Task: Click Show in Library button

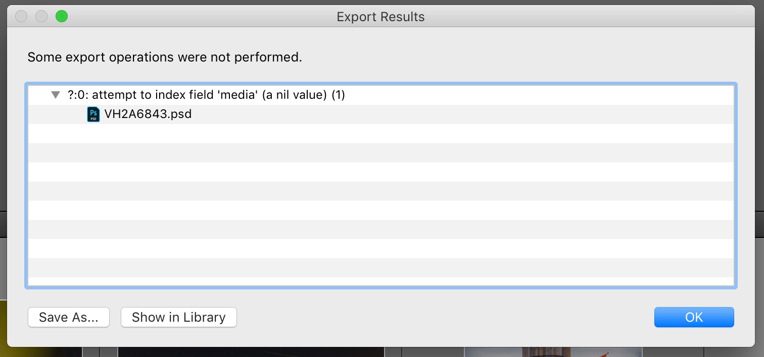Action: click(179, 317)
